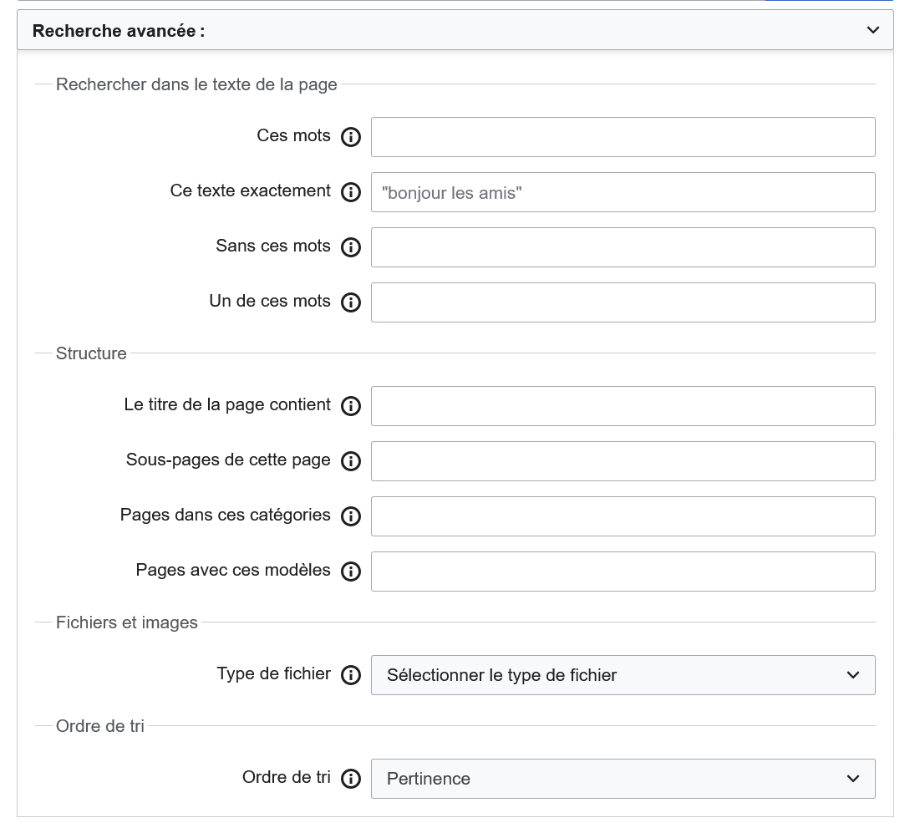This screenshot has width=910, height=823.
Task: Show help for Un de ces mots
Action: coord(350,302)
